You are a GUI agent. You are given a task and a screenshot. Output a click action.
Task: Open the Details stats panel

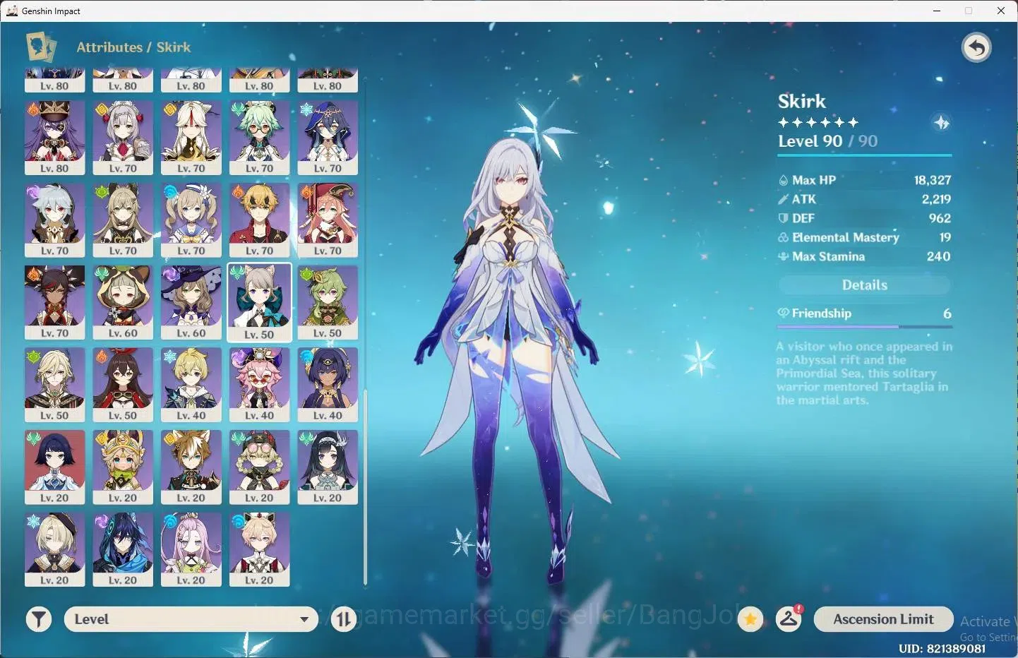point(865,285)
